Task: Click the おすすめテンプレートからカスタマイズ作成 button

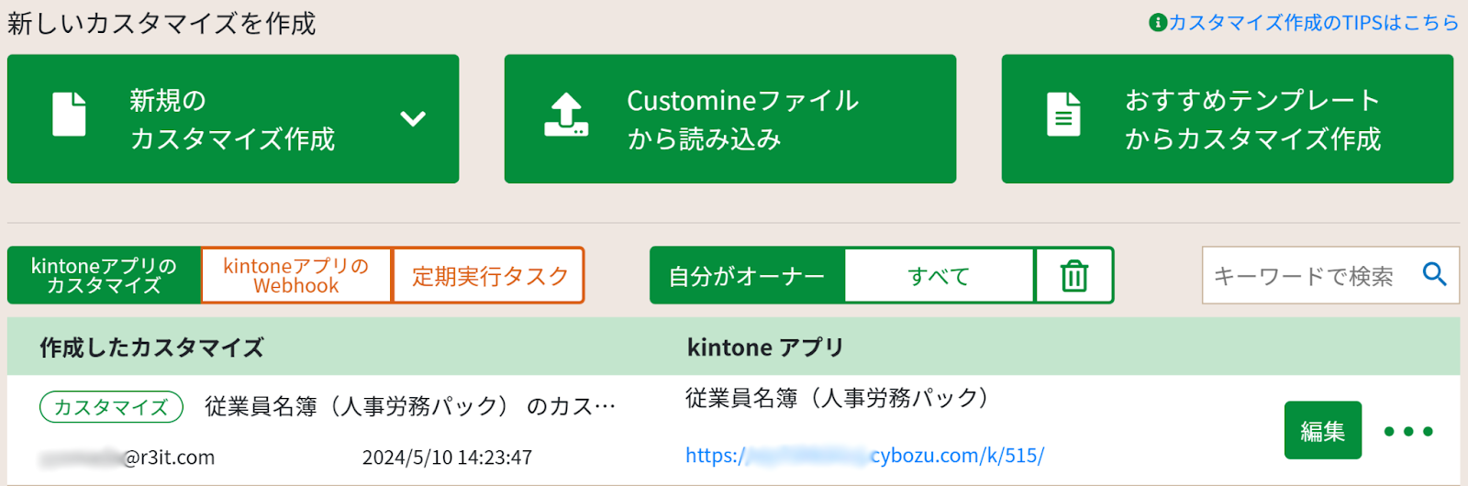Action: (1228, 119)
